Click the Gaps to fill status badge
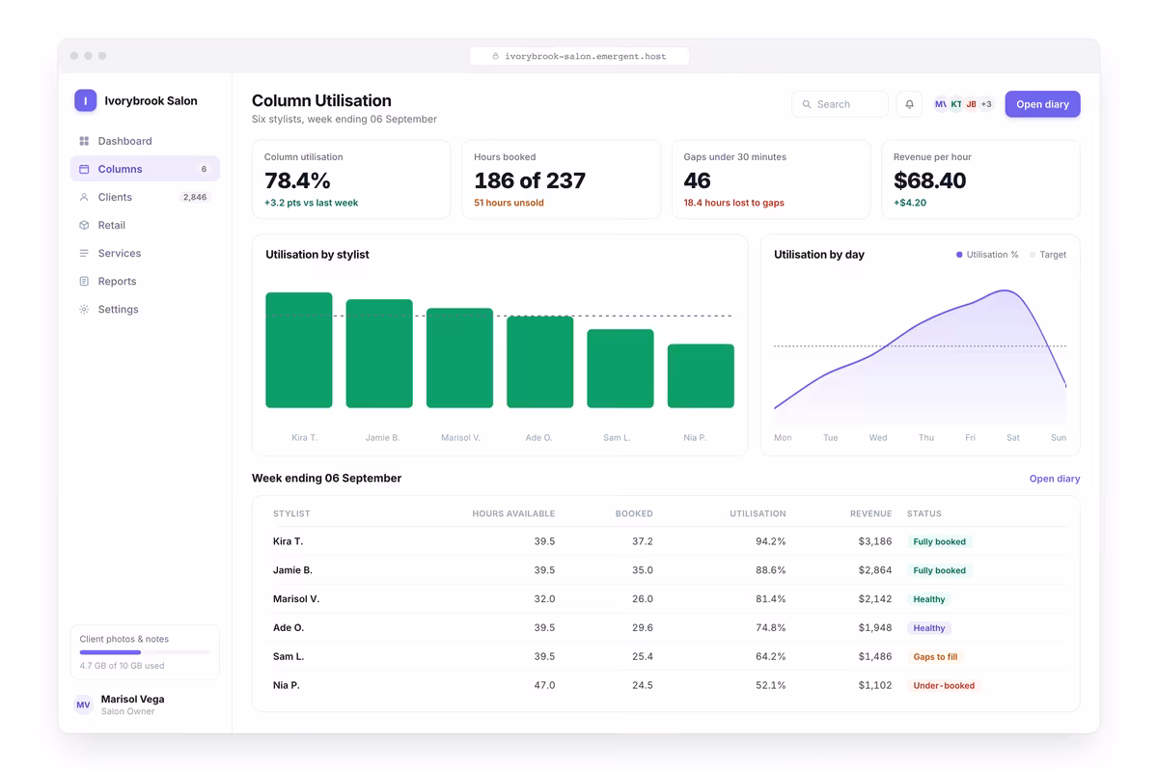Image resolution: width=1158 pixels, height=772 pixels. point(935,656)
